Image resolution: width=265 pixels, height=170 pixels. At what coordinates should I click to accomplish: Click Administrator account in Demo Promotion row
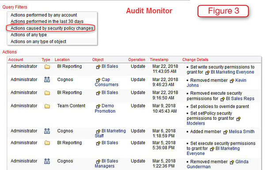pos(24,106)
